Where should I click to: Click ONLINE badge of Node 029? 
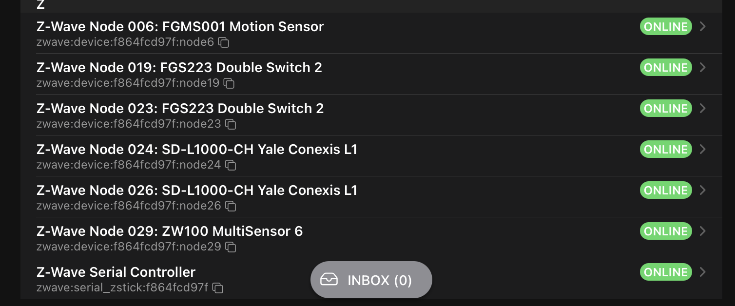pyautogui.click(x=666, y=231)
